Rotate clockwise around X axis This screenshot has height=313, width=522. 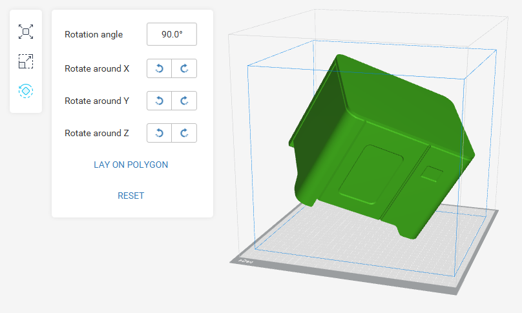[x=184, y=68]
